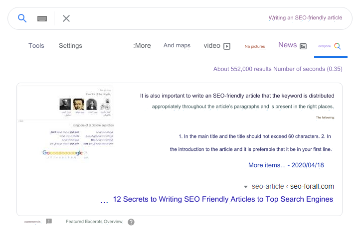361x234 pixels.
Task: Switch to the News tab
Action: [x=287, y=45]
